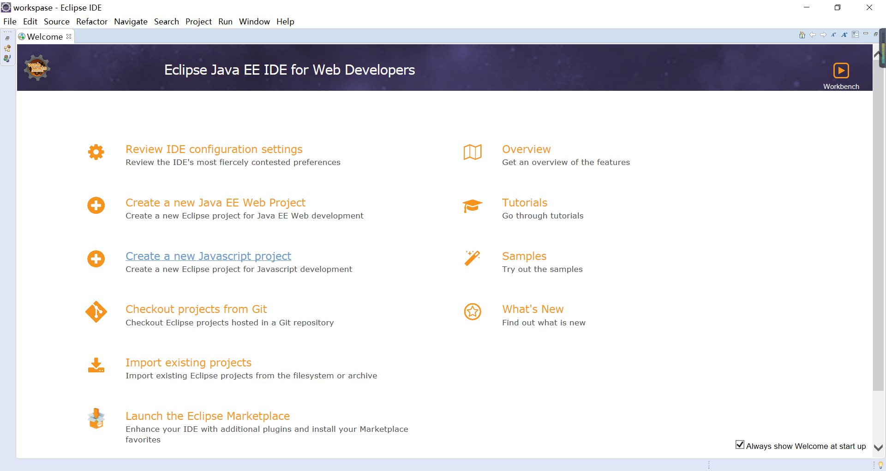Screen dimensions: 886x471
Task: Click text 'Get an overview of the features'
Action: point(566,162)
